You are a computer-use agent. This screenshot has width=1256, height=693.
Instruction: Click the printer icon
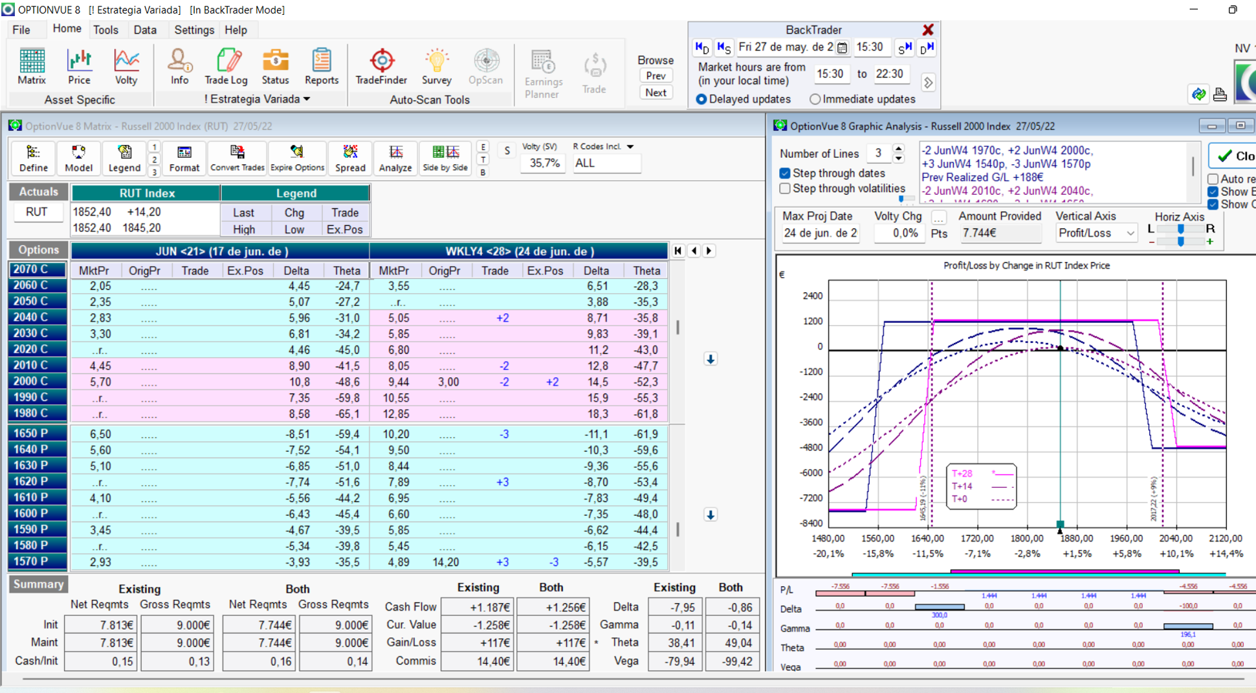coord(1220,94)
